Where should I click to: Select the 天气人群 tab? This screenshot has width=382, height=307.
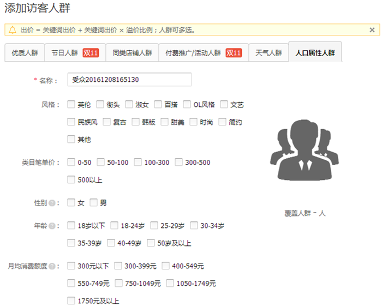coord(268,53)
